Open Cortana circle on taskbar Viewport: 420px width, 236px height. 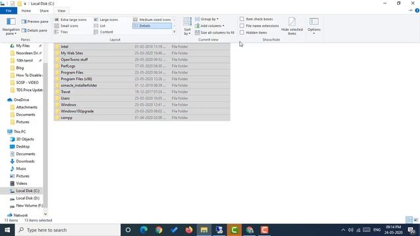tap(128, 230)
